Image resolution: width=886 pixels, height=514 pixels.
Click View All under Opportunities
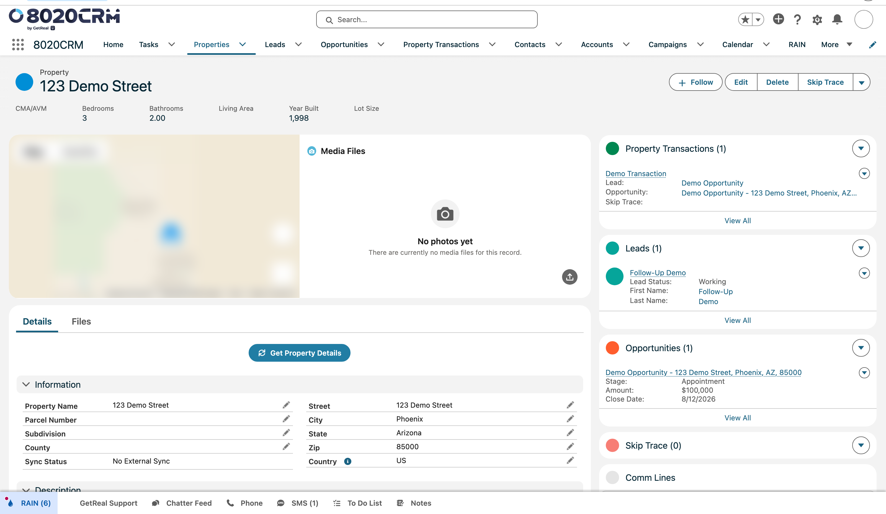tap(737, 418)
